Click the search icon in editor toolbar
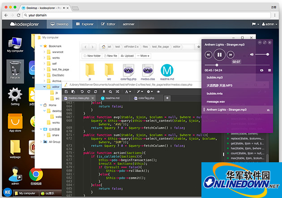The width and height of the screenshot is (282, 198). click(111, 92)
